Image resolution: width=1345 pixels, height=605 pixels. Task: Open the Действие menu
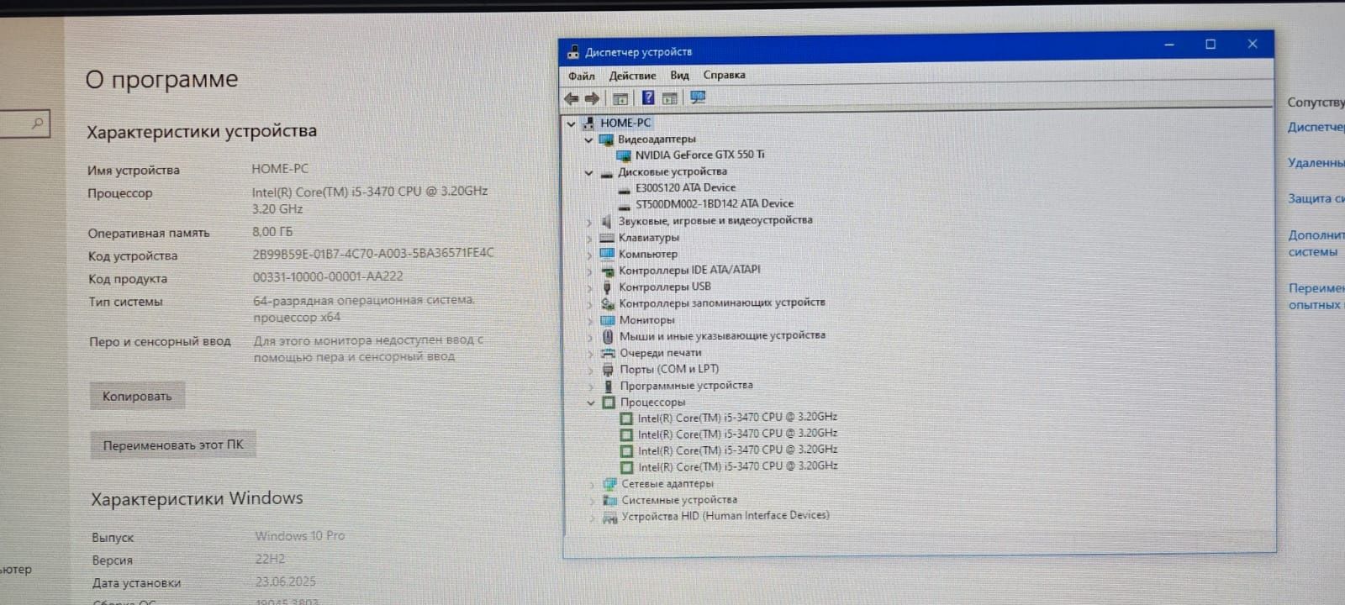point(632,76)
